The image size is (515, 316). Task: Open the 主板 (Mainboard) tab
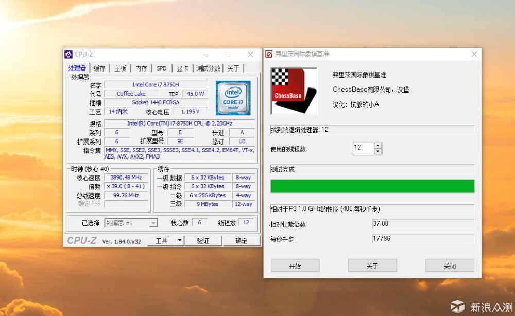pos(120,67)
